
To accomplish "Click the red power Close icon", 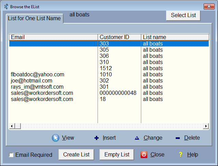I will [144, 155].
